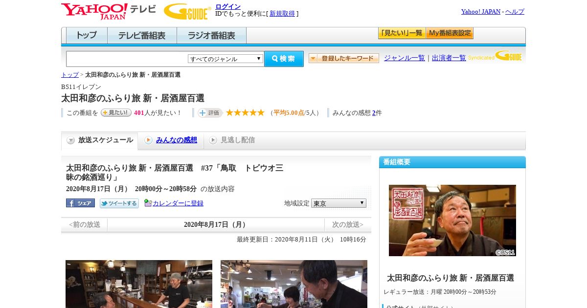The image size is (587, 308).
Task: Click the calendar icon beside カレンダーに登録
Action: [148, 203]
